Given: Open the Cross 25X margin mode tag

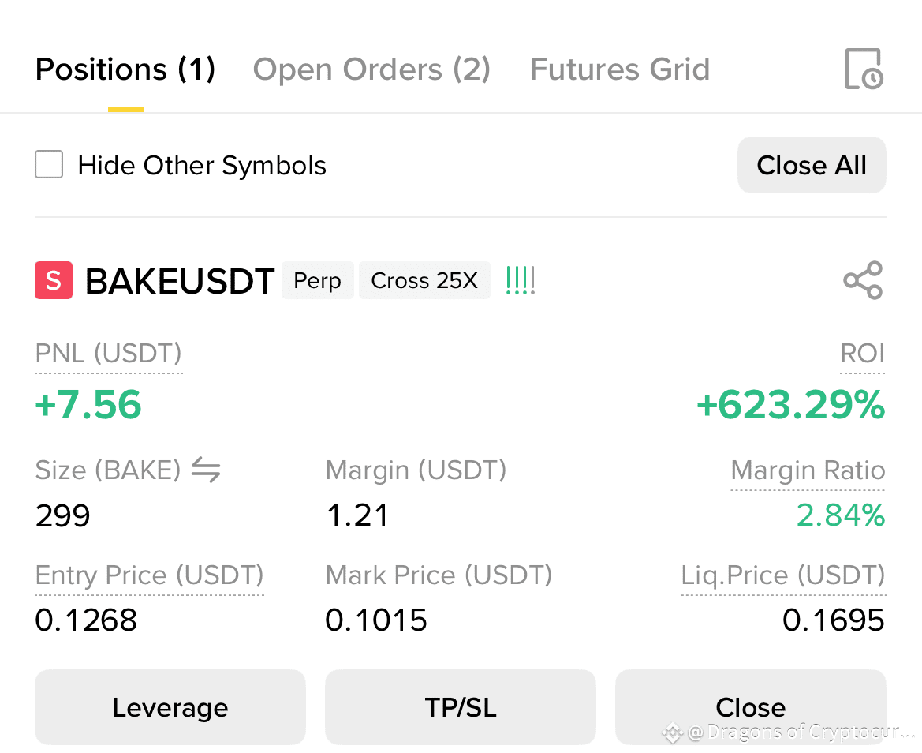Looking at the screenshot, I should (x=424, y=280).
